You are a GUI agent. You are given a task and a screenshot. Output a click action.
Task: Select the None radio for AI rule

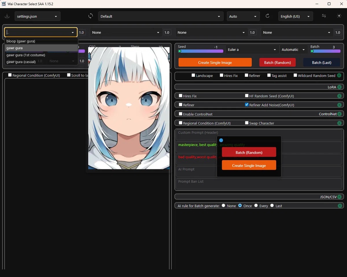(223, 205)
